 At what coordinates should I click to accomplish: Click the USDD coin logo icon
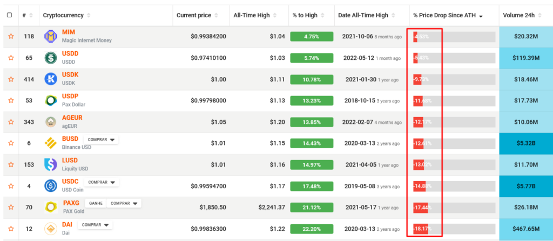pos(51,58)
